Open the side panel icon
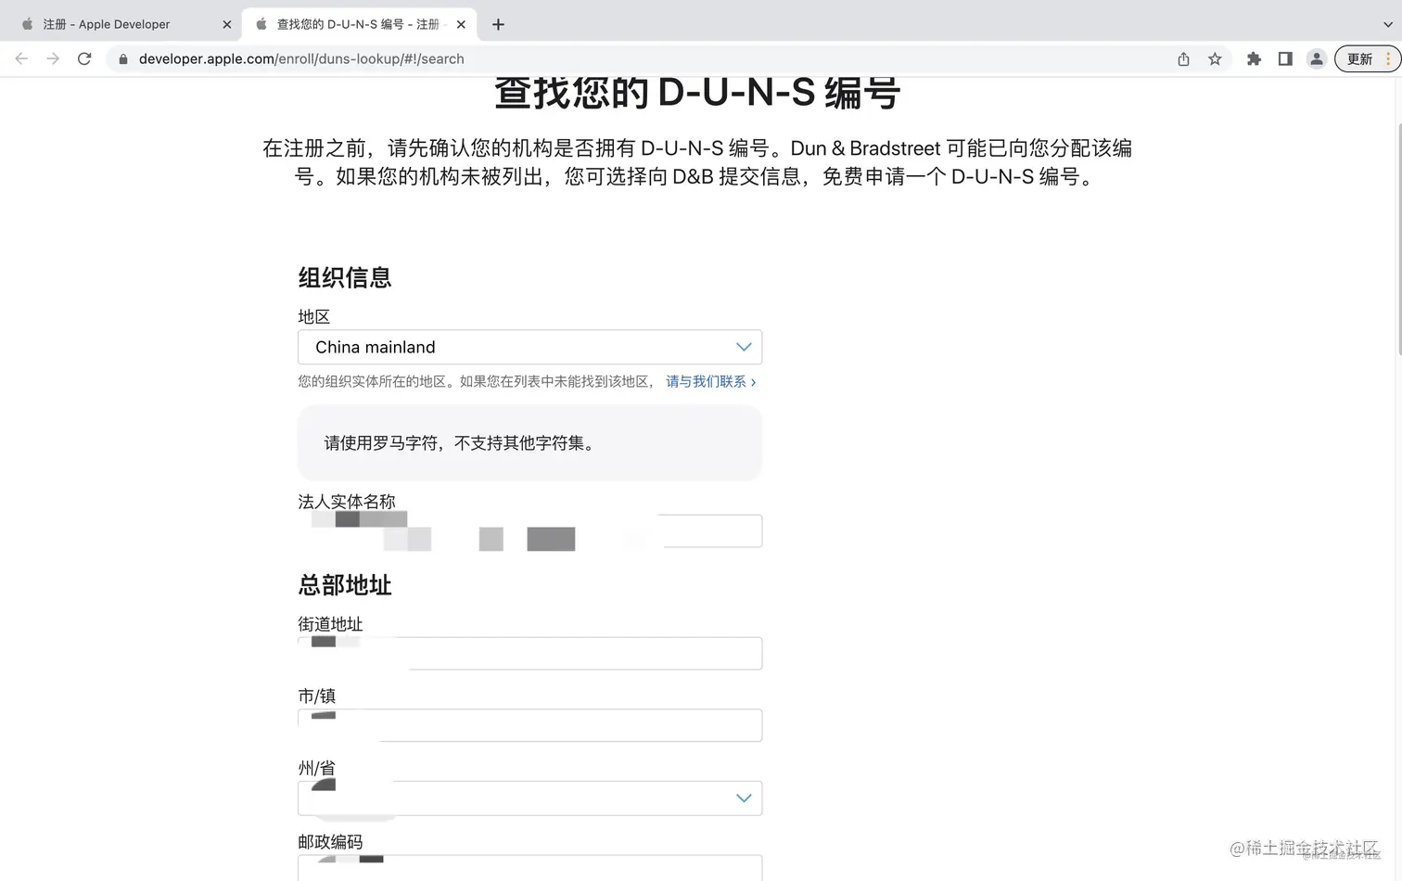The width and height of the screenshot is (1402, 881). point(1285,58)
